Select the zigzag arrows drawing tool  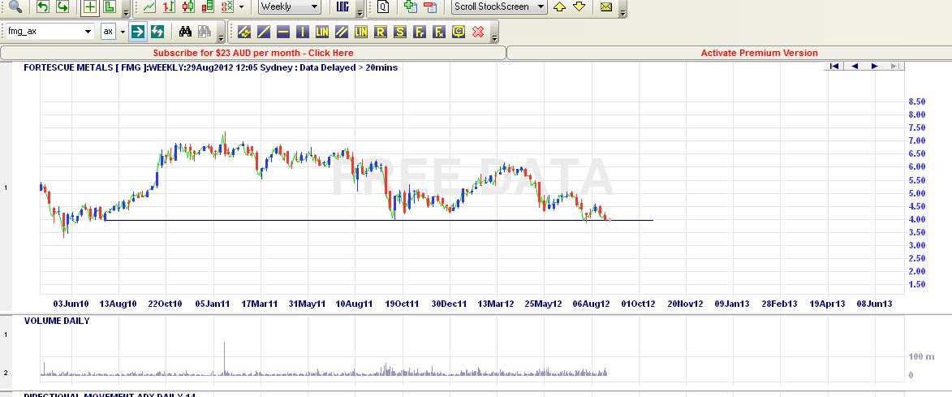[244, 32]
